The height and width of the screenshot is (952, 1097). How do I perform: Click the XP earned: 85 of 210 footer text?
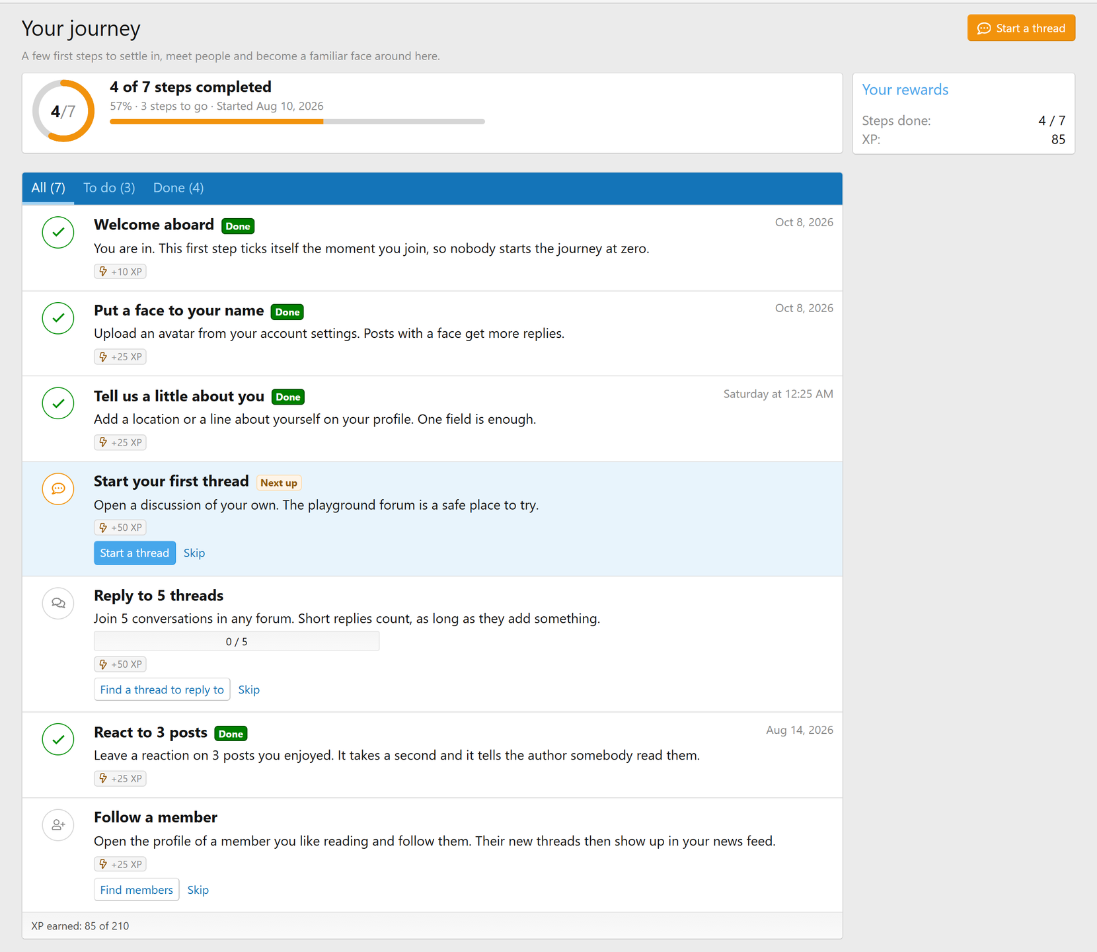click(80, 926)
